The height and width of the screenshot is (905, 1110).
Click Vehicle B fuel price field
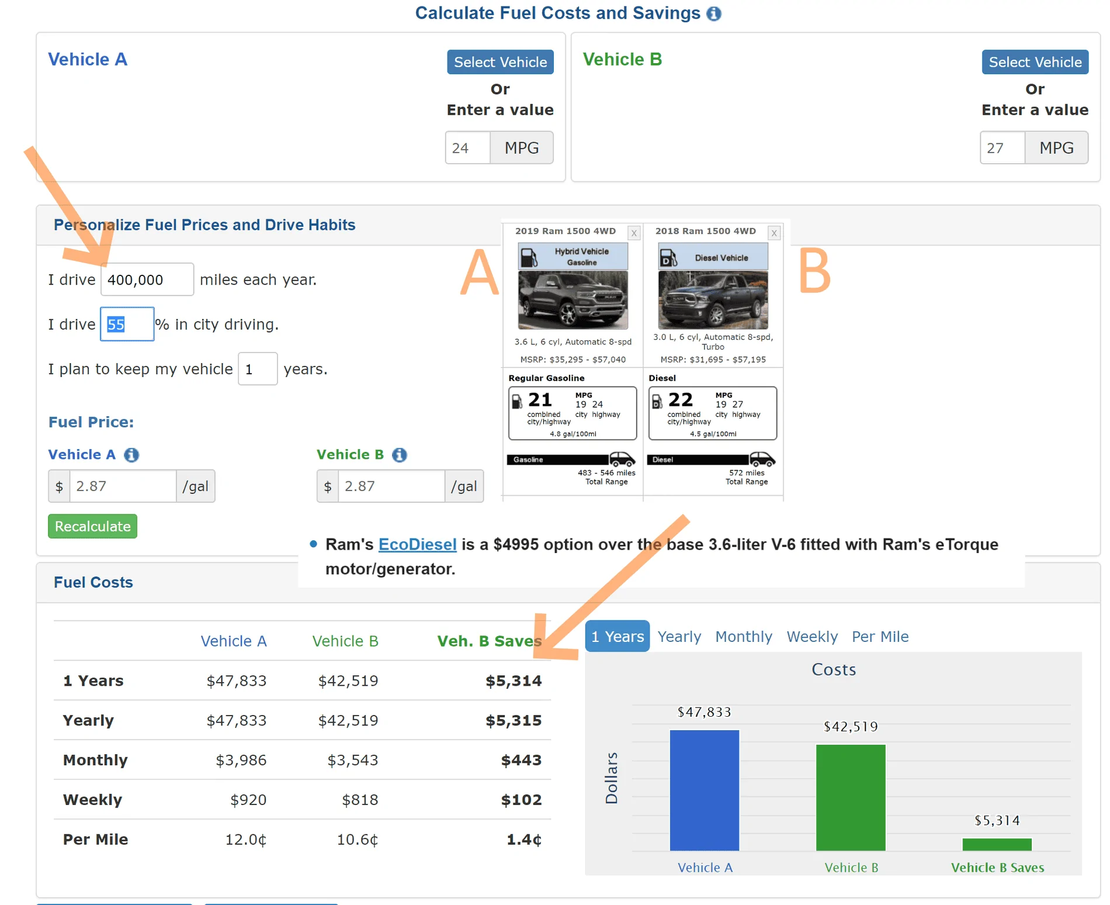coord(391,486)
